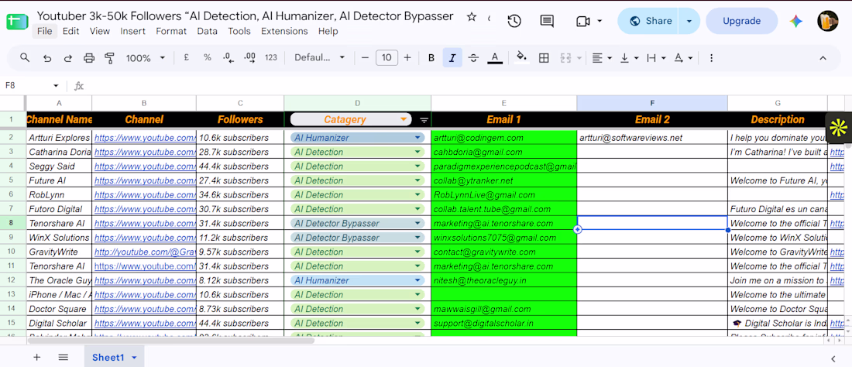Open the Insert menu

[132, 31]
